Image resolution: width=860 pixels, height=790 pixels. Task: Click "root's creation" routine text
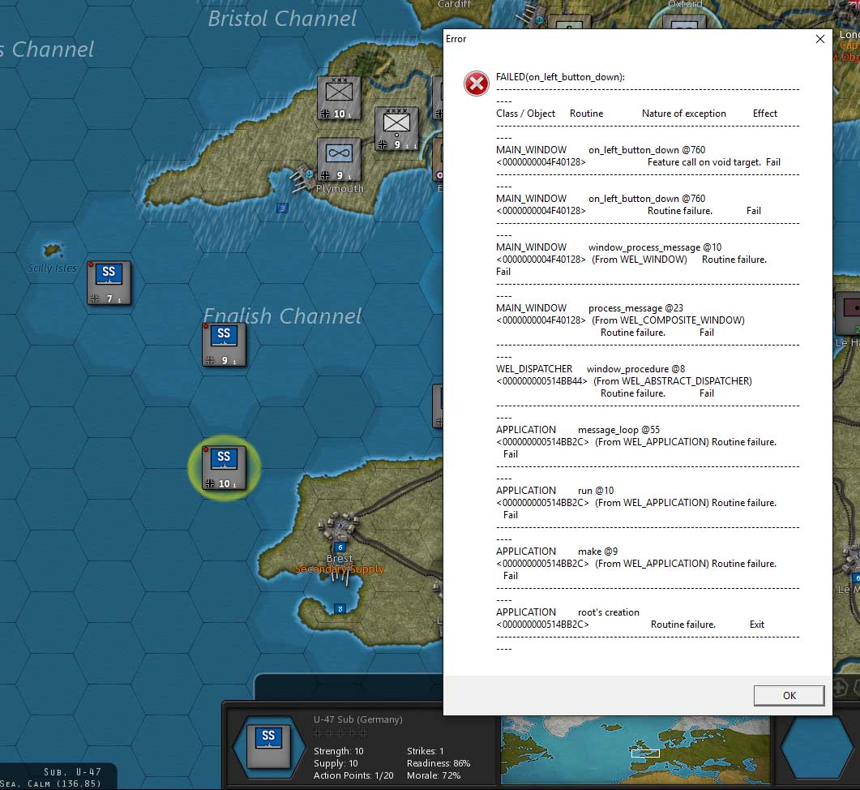(x=608, y=612)
